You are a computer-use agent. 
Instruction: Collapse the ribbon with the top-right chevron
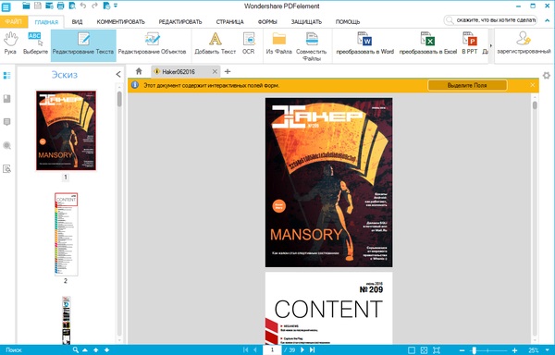[548, 20]
